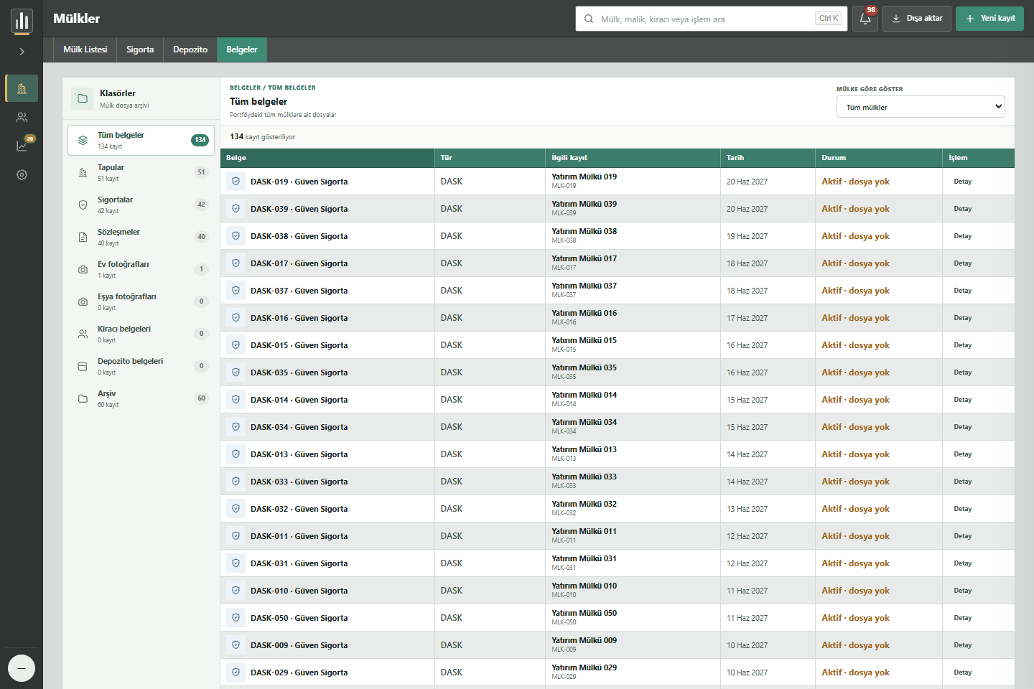This screenshot has height=689, width=1034.
Task: Click the round minus button at bottom-left
Action: click(x=22, y=668)
